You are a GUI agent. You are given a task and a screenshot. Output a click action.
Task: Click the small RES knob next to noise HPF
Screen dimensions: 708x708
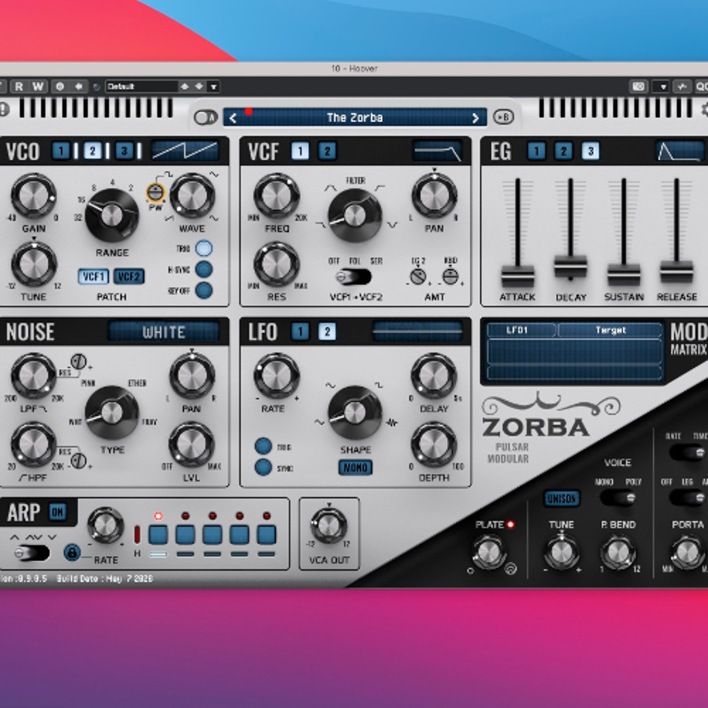point(79,461)
